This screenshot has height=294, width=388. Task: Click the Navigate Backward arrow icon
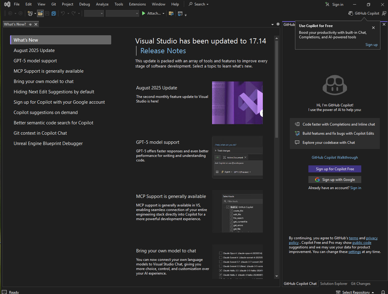[x=10, y=13]
